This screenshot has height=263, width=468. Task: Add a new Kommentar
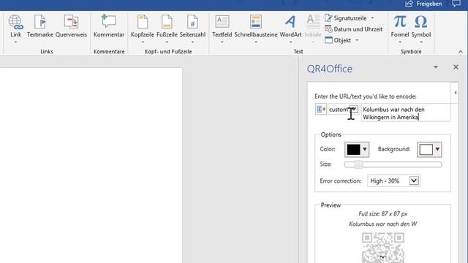(x=109, y=27)
